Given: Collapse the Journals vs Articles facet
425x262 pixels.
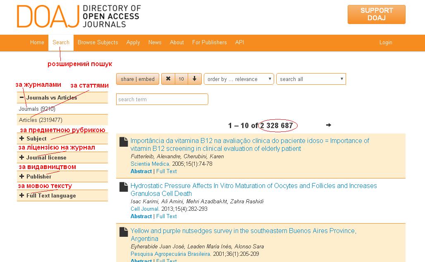Looking at the screenshot, I should point(22,98).
